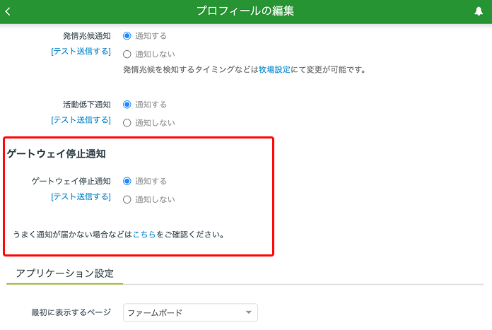Turn on ゲートウェイ停止通知 with 通知する
This screenshot has width=492, height=330.
(x=127, y=181)
